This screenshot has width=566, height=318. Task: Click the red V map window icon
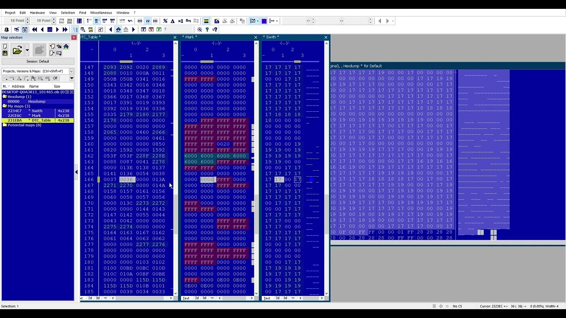click(x=151, y=30)
